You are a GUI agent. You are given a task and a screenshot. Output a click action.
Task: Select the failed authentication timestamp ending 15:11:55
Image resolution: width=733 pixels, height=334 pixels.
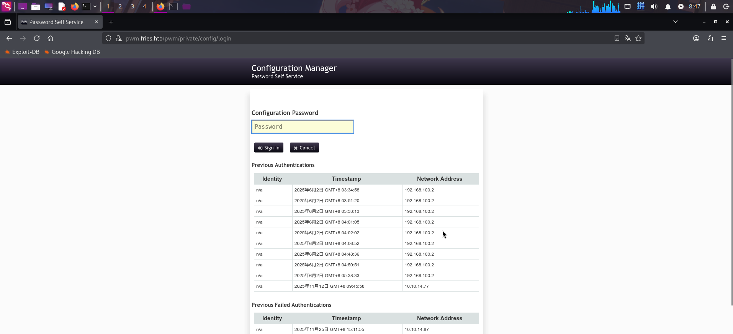point(347,329)
